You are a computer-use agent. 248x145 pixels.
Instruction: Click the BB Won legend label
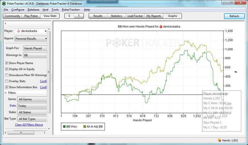(72, 127)
